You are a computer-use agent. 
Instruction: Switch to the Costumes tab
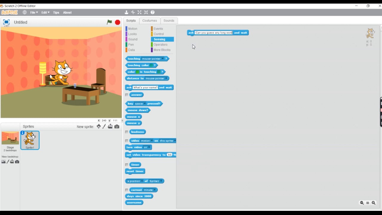(x=150, y=21)
